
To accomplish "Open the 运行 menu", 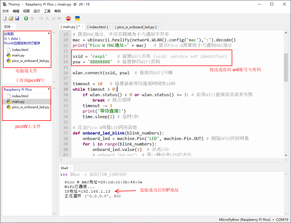I will (x=37, y=11).
